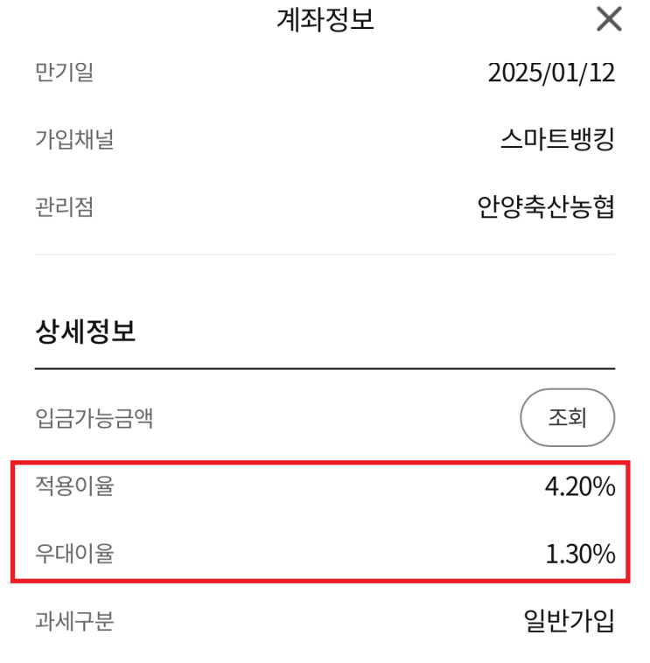This screenshot has height=663, width=650.
Task: Tap the 조회 button for 입금가능금액
Action: (x=567, y=417)
